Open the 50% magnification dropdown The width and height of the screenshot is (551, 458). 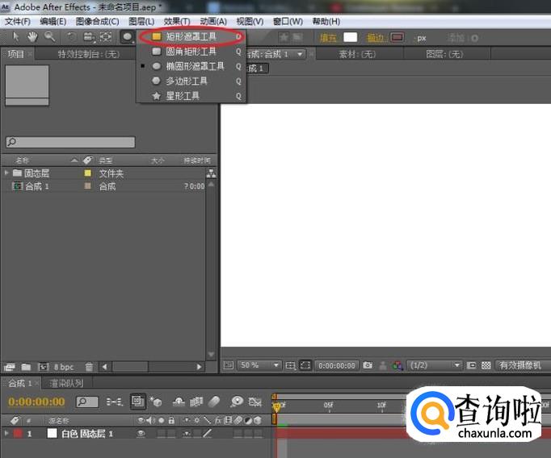point(259,365)
